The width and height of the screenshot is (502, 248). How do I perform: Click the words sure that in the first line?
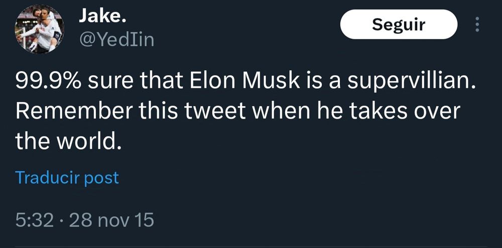coord(136,82)
